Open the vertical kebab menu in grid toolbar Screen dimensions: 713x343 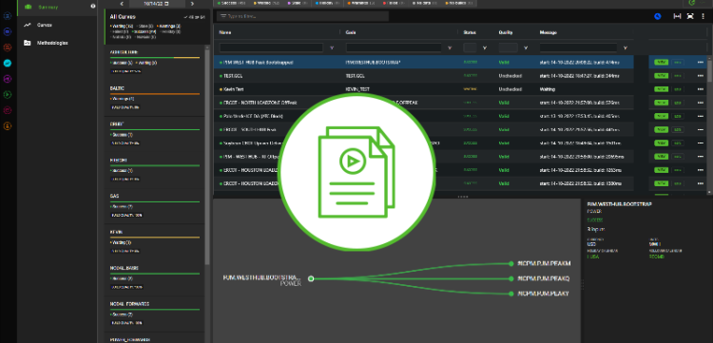703,16
